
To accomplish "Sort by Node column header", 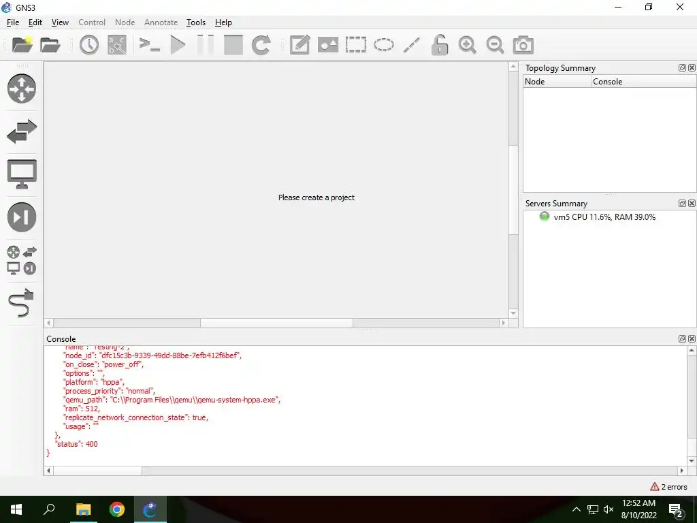I will [x=557, y=82].
